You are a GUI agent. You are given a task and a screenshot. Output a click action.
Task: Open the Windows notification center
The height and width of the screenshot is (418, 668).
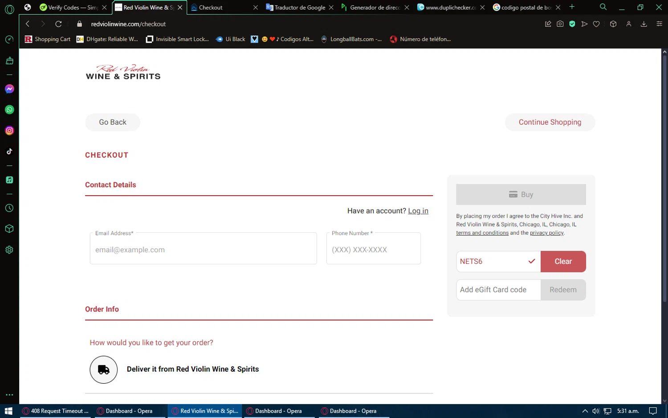tap(653, 411)
